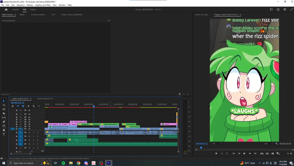Open Program monitor panel menu
The height and width of the screenshot is (166, 294).
(x=240, y=15)
